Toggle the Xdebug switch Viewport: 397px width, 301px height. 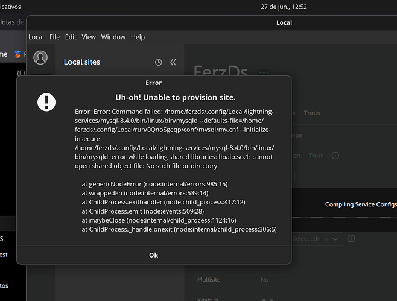(x=268, y=299)
